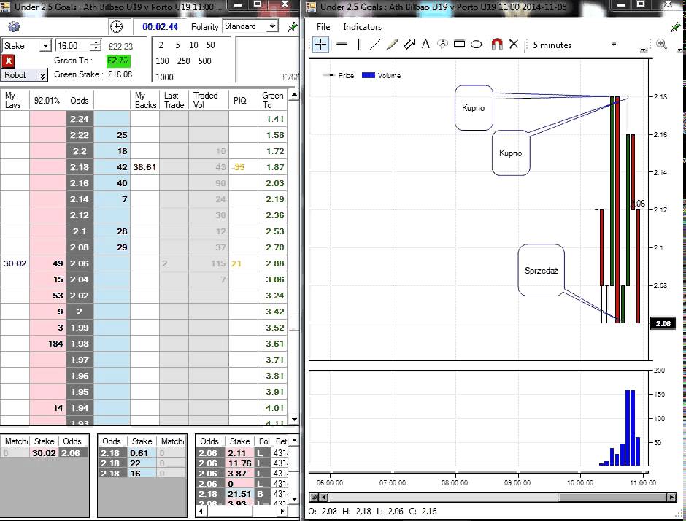Pin the chart window with the green pushpin
The width and height of the screenshot is (686, 521).
pyautogui.click(x=676, y=27)
